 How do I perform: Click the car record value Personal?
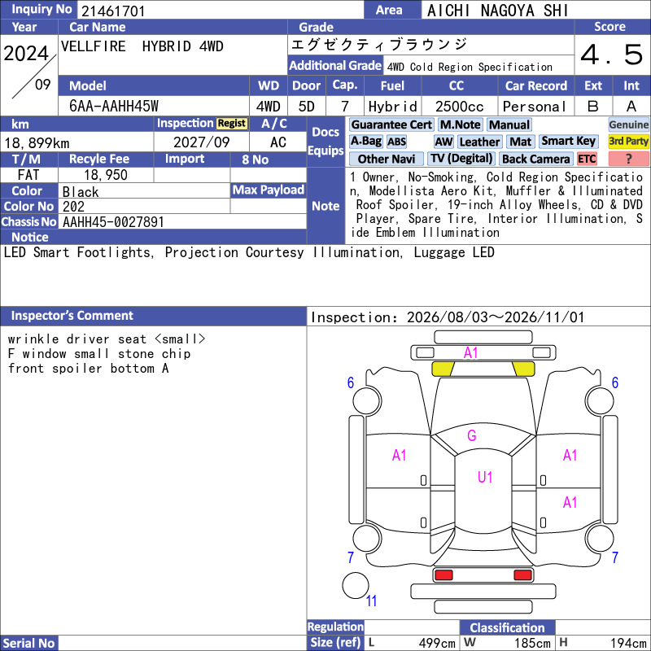pos(535,107)
